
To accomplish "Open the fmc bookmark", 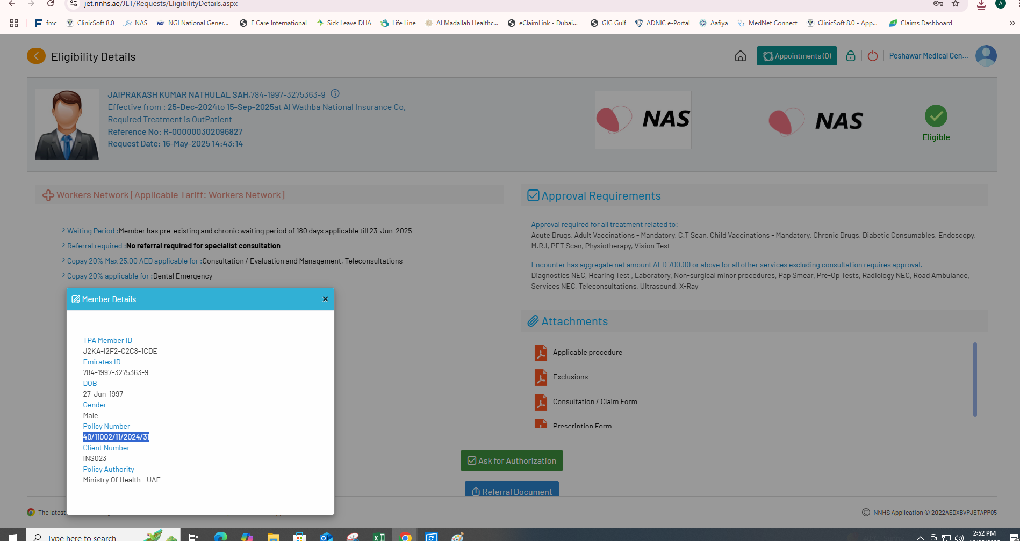I will point(46,23).
